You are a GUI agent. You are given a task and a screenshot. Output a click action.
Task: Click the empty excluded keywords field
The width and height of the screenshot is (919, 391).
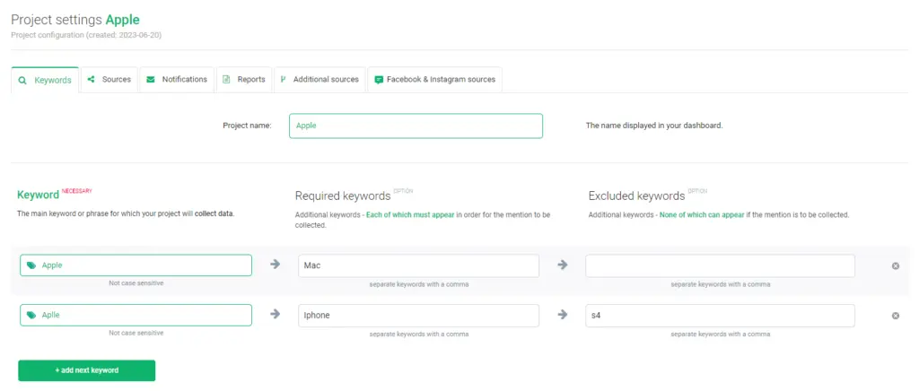click(x=720, y=265)
